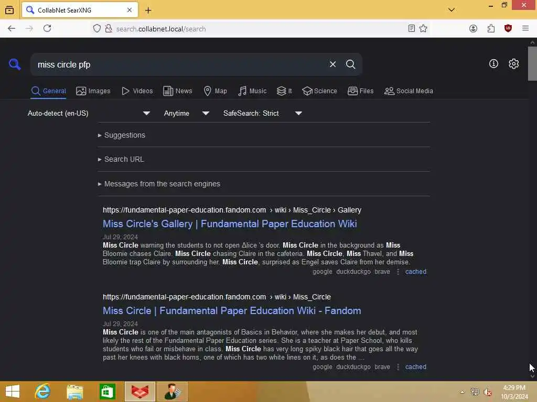Switch to the It category tab

tap(284, 91)
